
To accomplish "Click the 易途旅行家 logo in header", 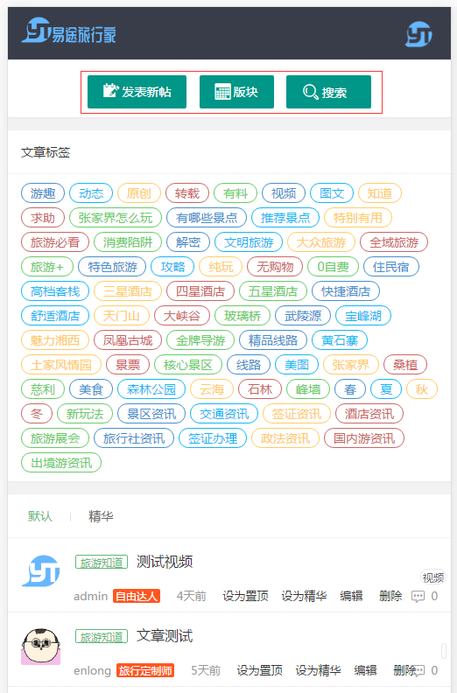I will (68, 31).
